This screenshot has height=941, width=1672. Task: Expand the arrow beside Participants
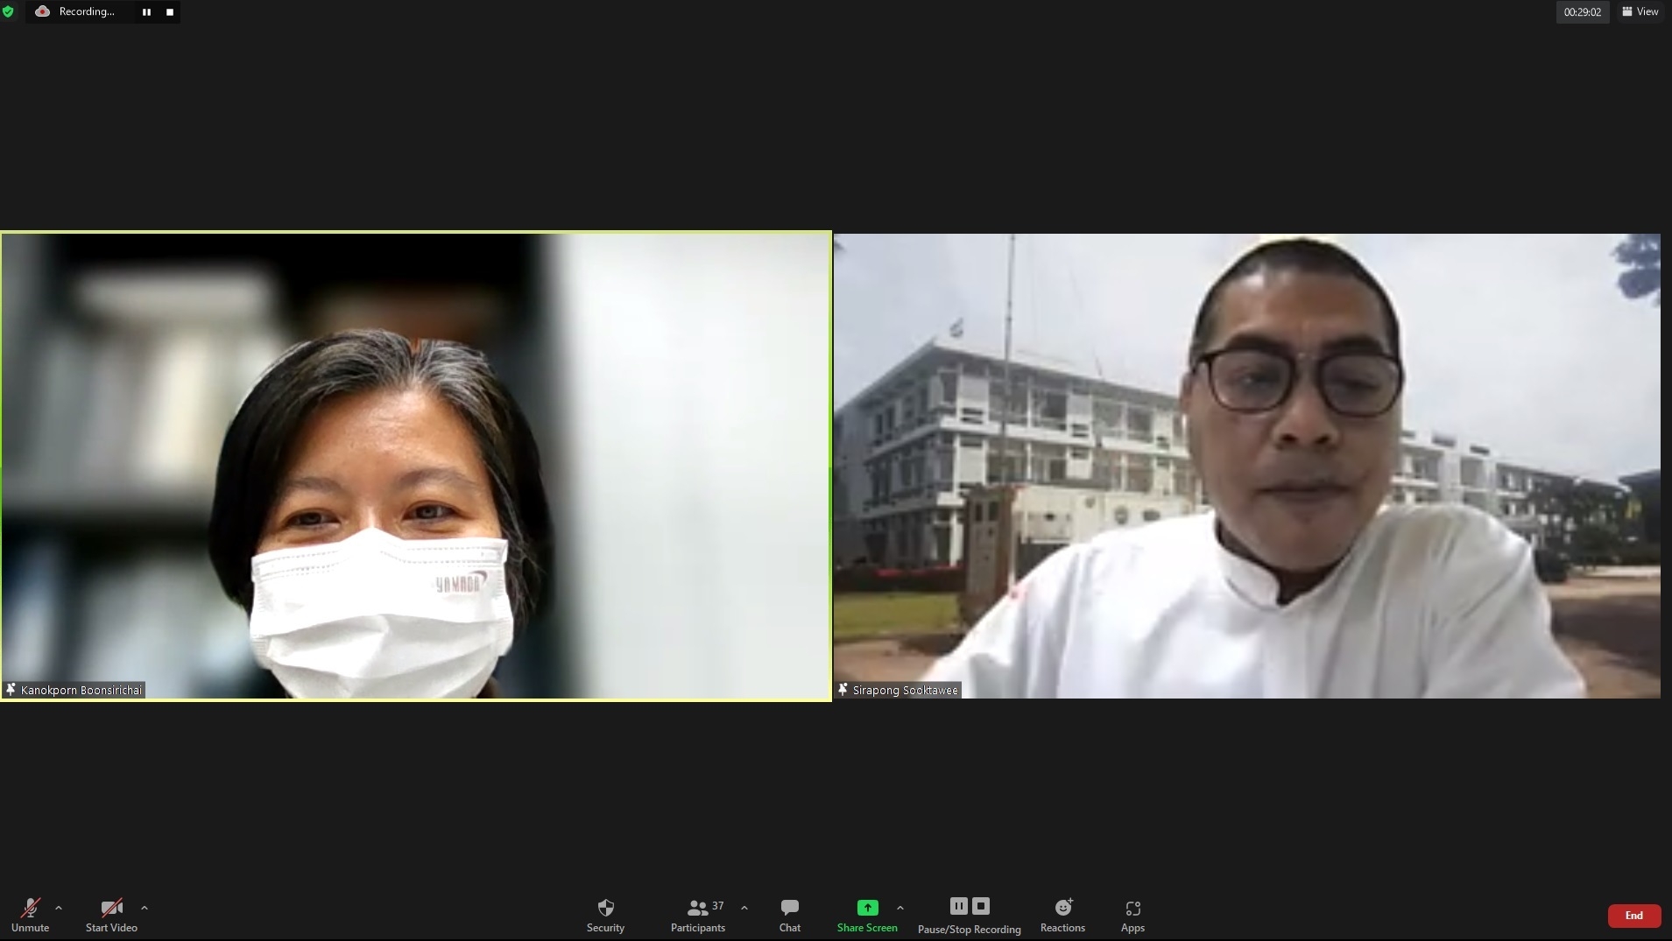744,908
